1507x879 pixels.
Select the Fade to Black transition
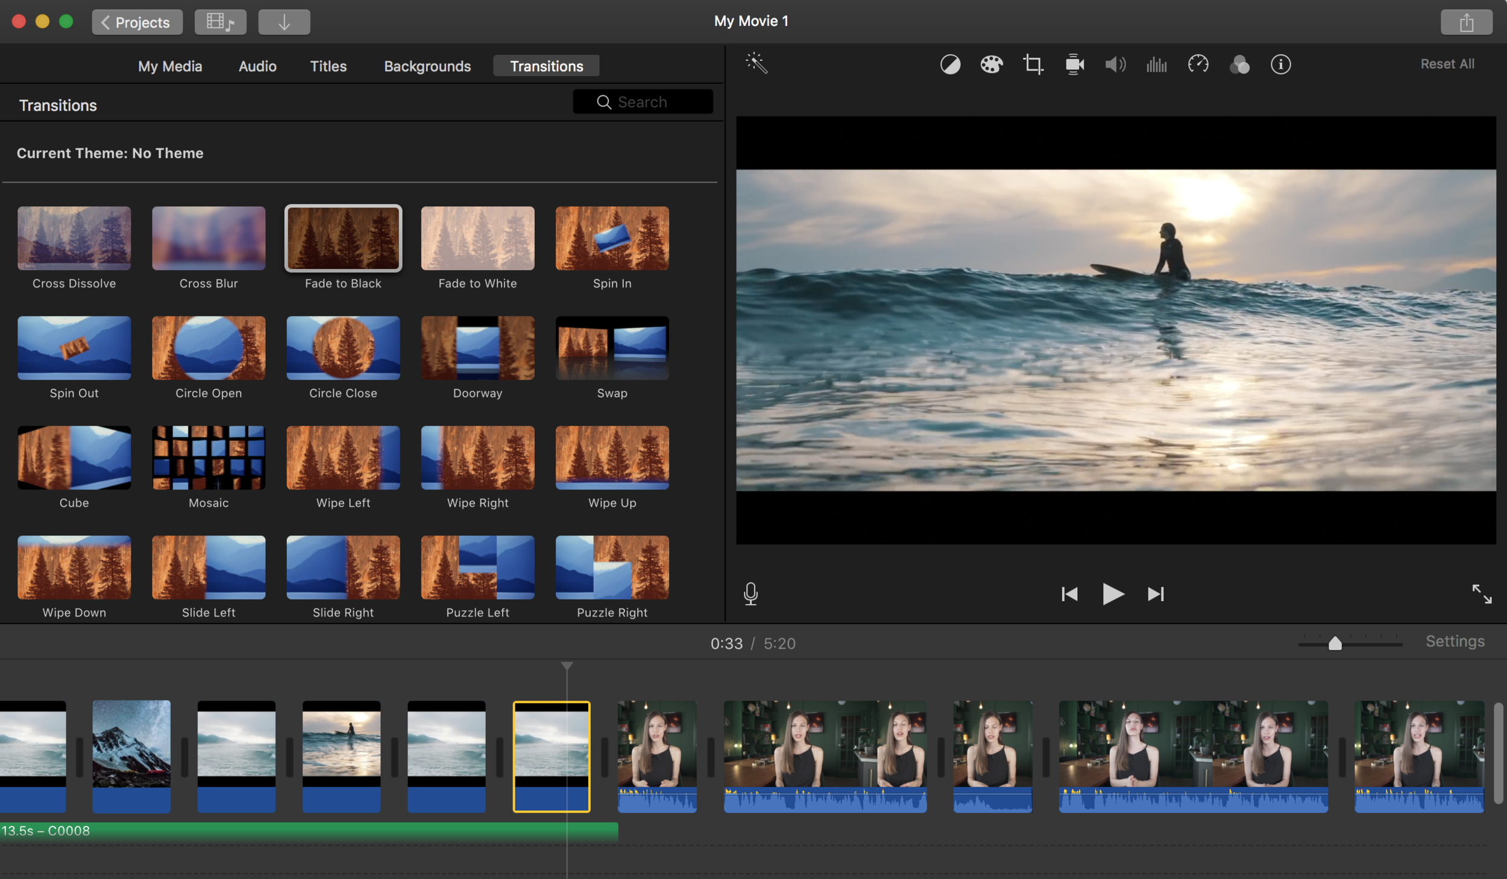[x=343, y=238]
